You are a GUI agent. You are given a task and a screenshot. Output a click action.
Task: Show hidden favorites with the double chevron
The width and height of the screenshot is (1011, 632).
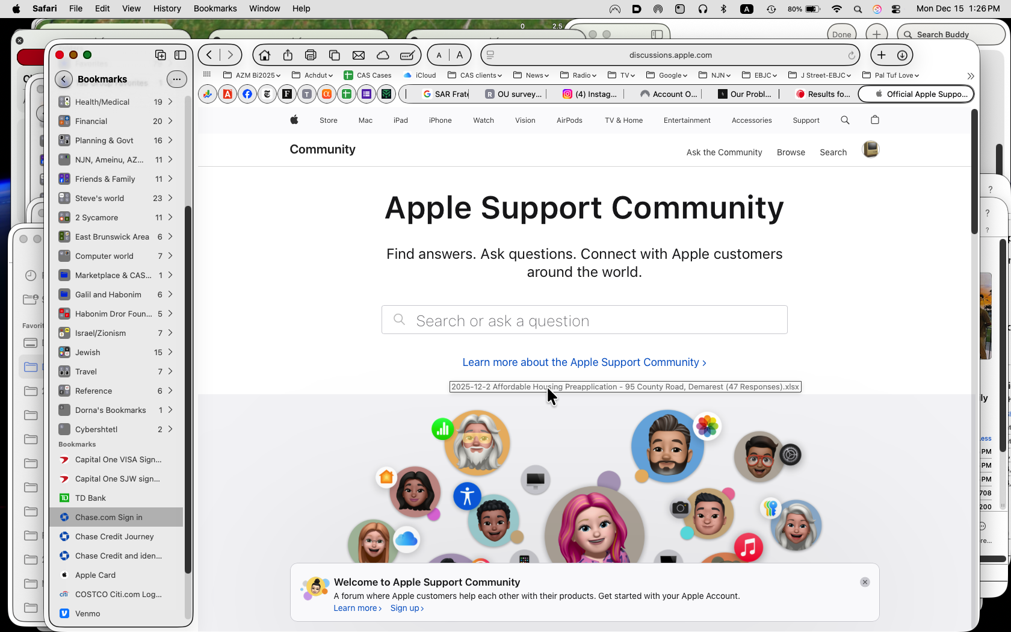pyautogui.click(x=971, y=76)
